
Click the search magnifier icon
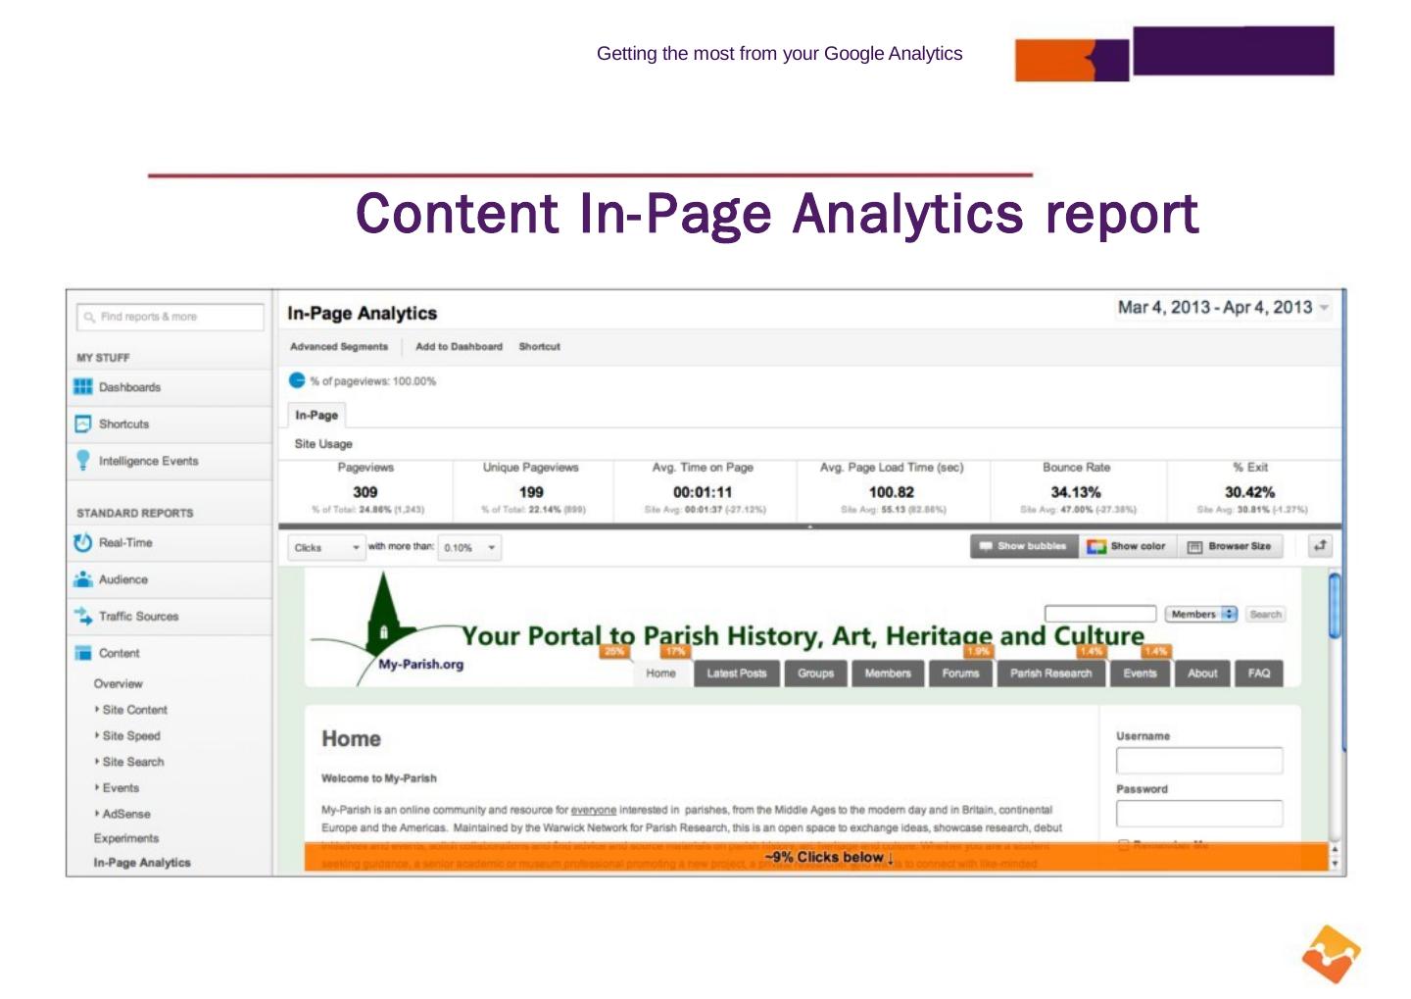tap(89, 317)
